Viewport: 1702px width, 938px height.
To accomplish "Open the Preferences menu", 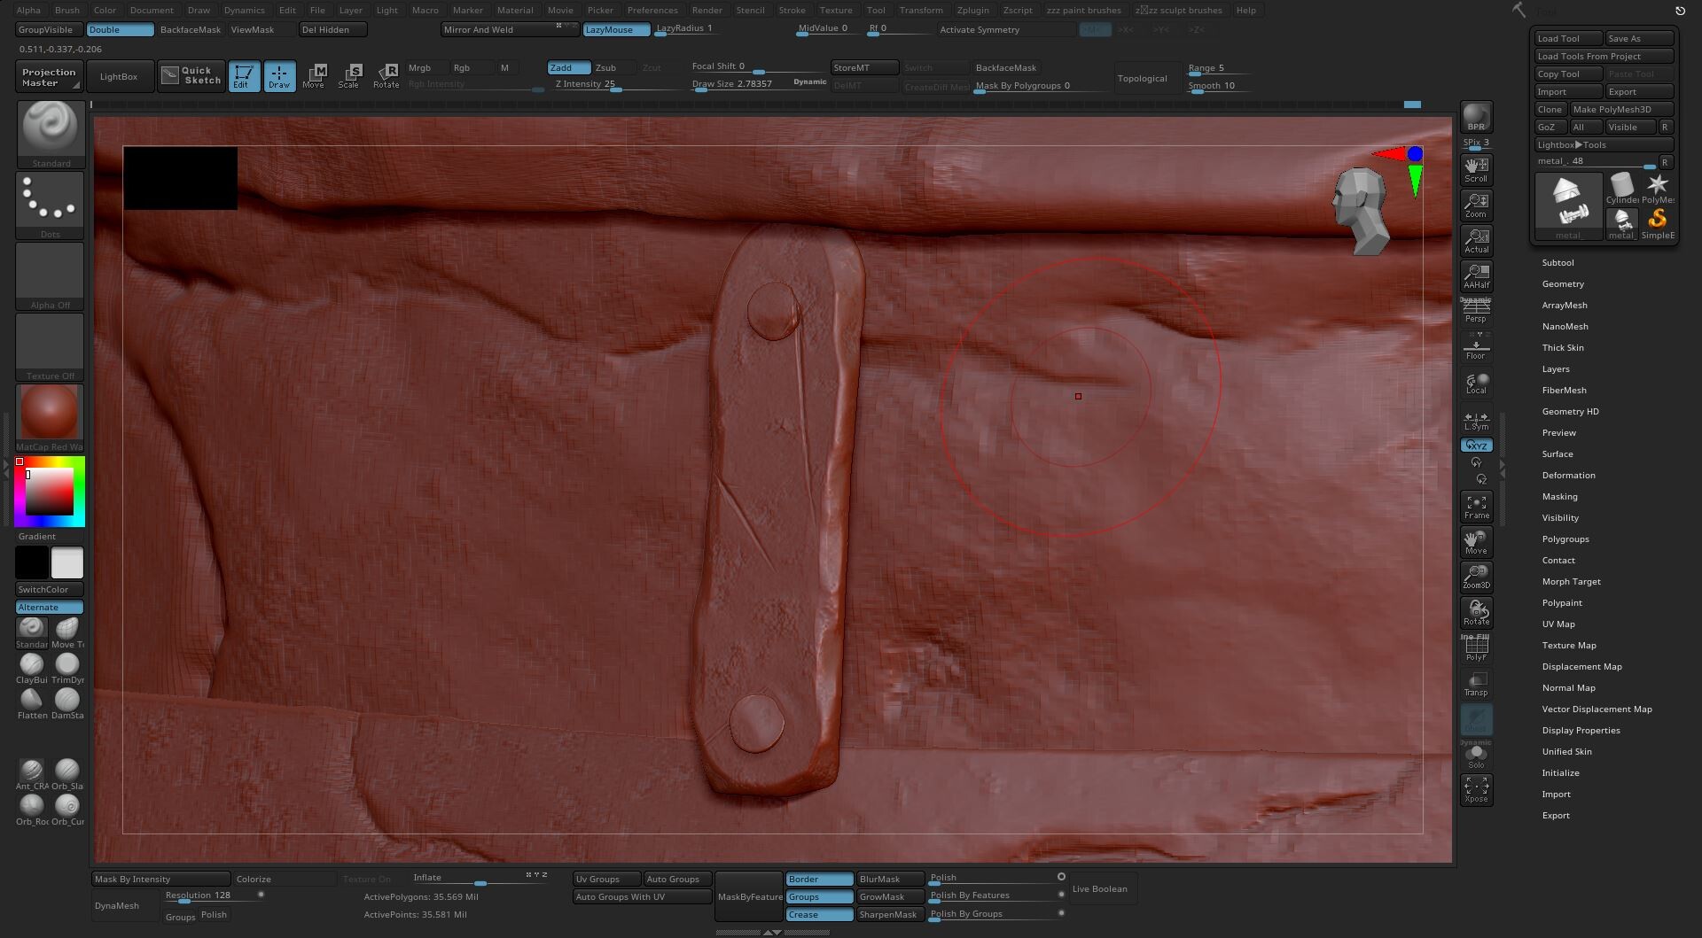I will click(652, 11).
